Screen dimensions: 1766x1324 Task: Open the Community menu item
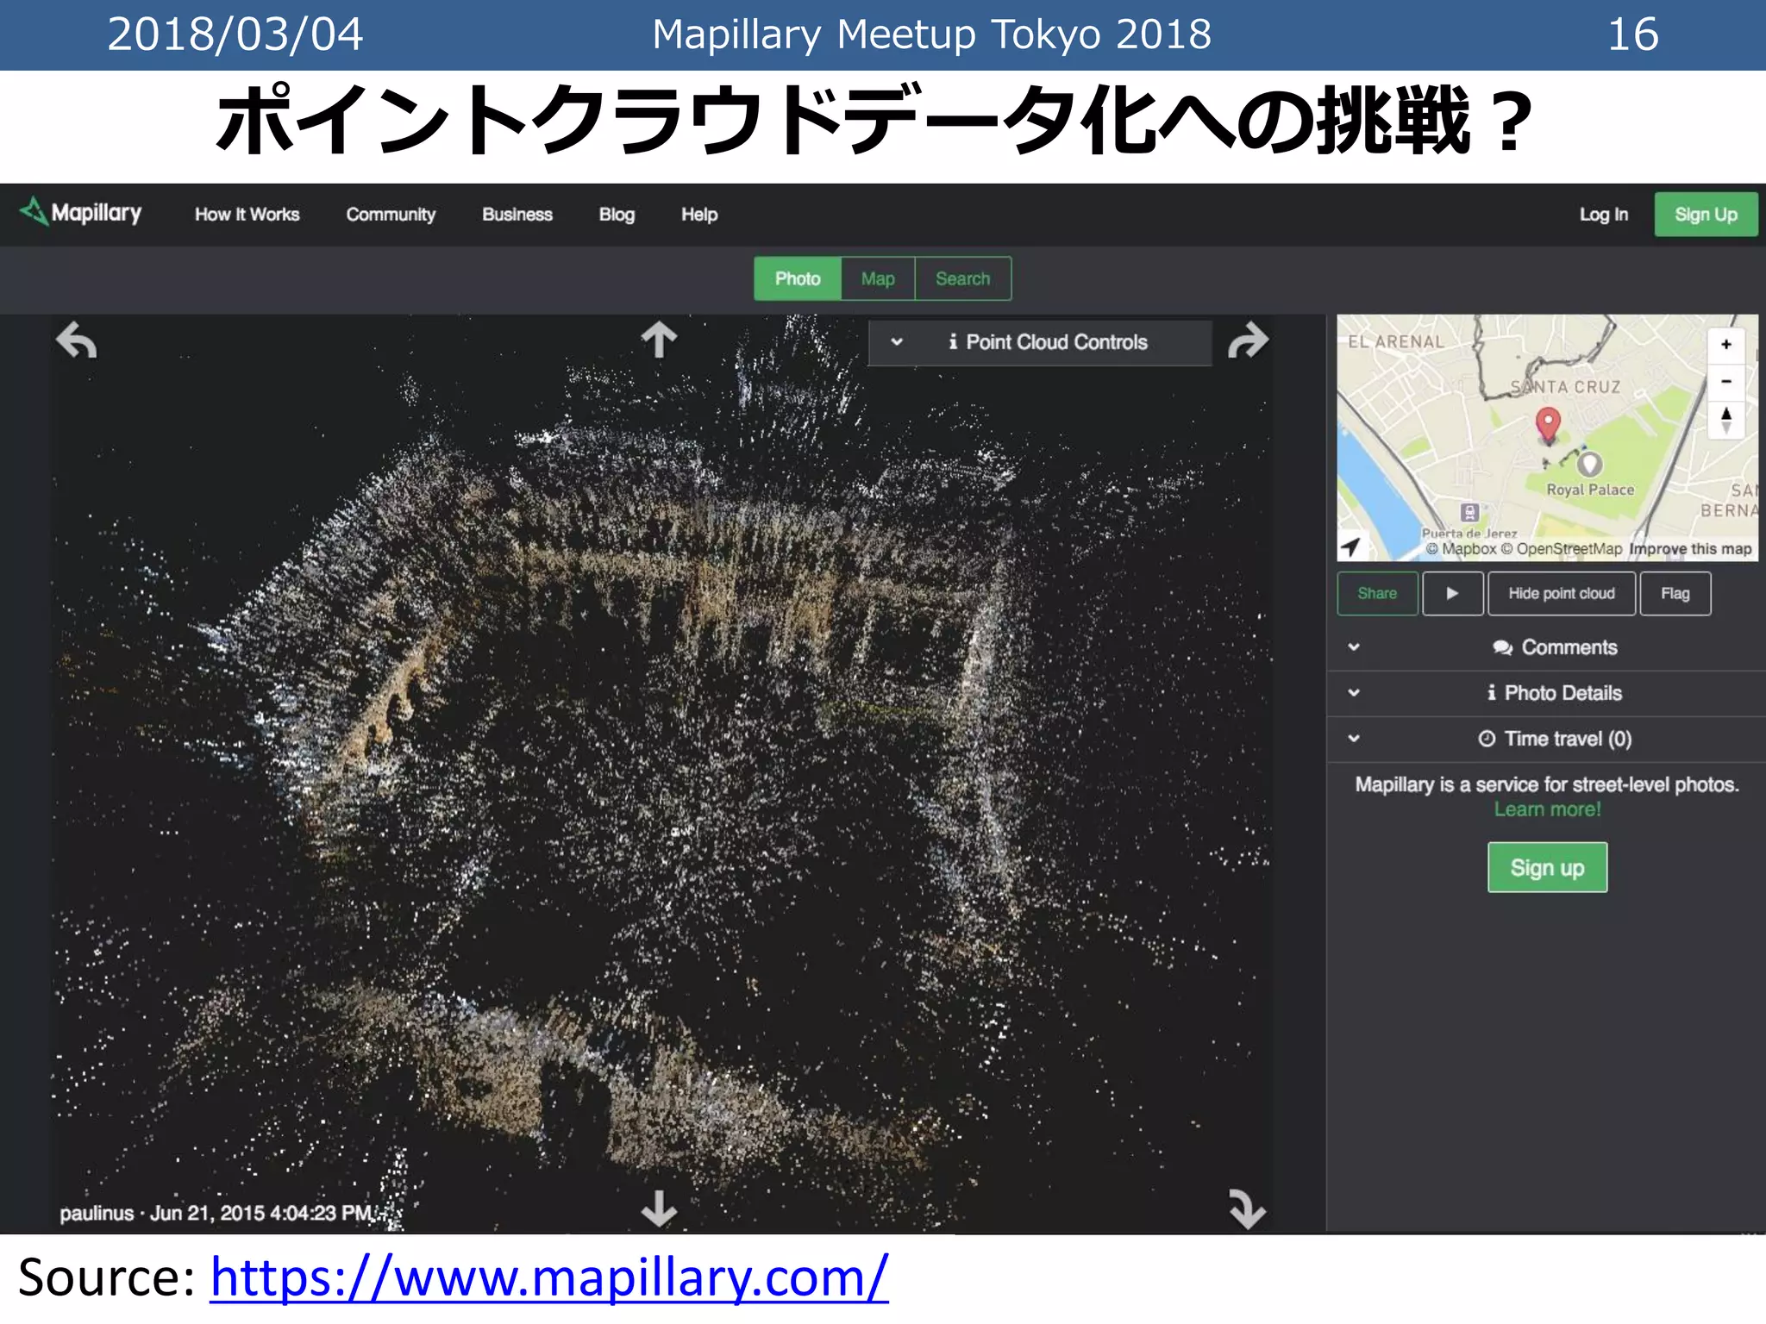coord(391,215)
